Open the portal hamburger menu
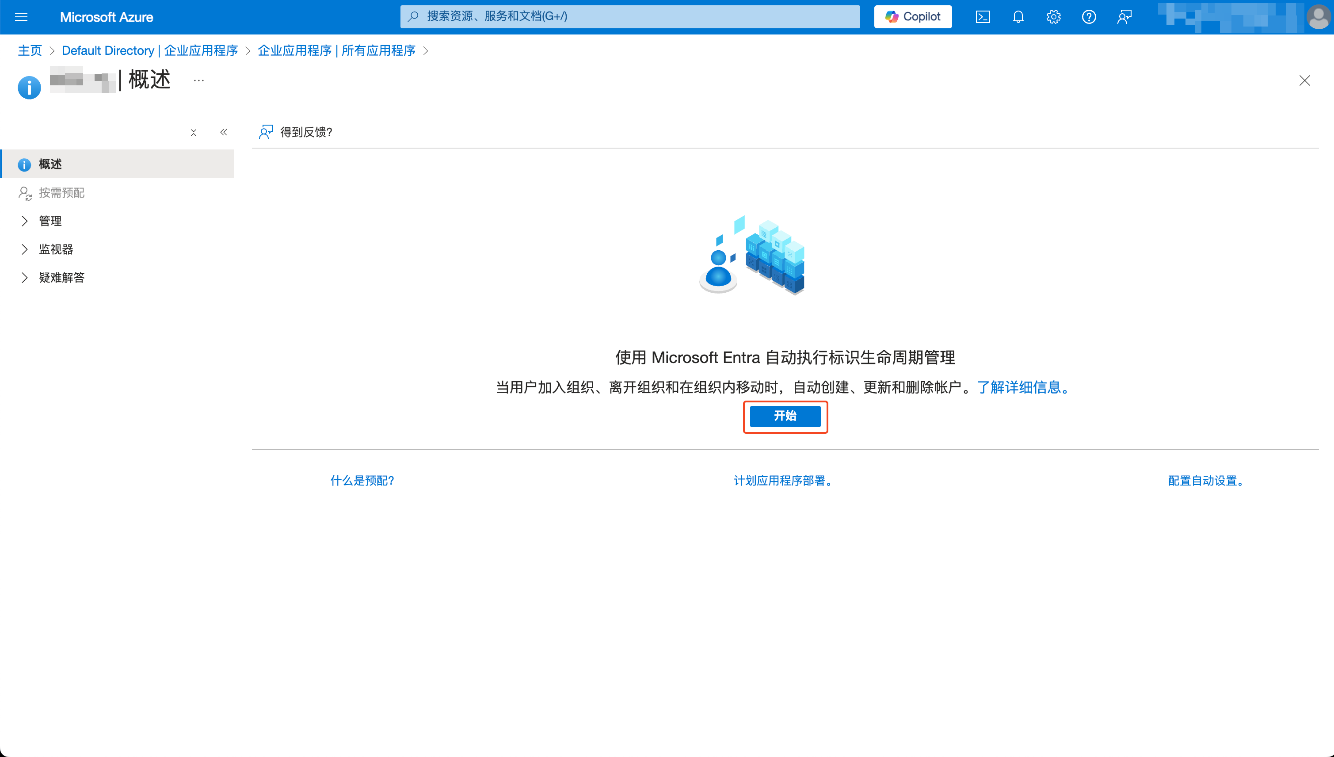 coord(21,17)
